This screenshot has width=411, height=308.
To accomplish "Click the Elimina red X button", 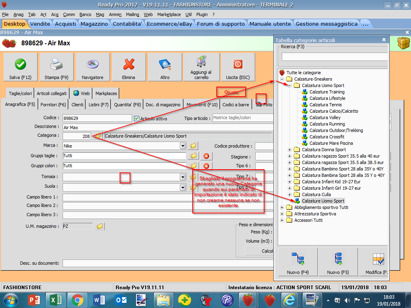I will (129, 67).
